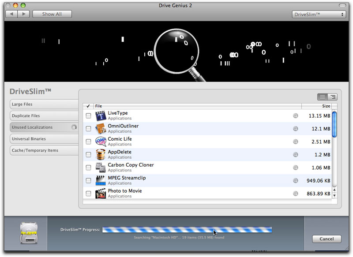The image size is (353, 257).
Task: Click the 13.15 MB size value
Action: (319, 116)
